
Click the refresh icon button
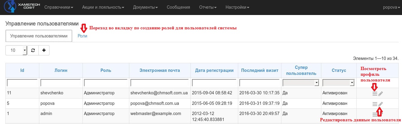coord(33,50)
